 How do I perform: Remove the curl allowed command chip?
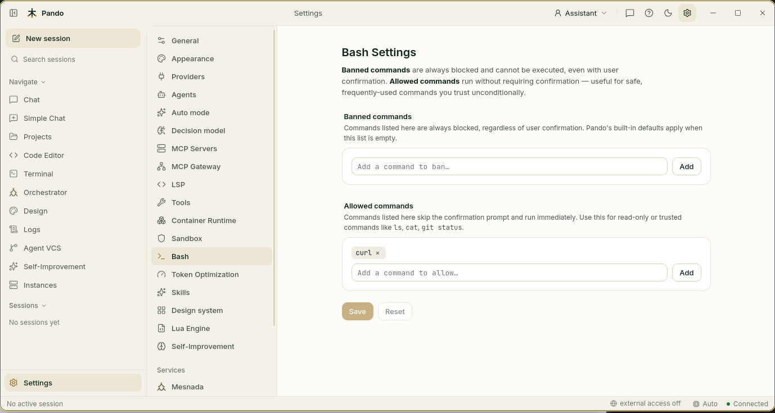[377, 253]
